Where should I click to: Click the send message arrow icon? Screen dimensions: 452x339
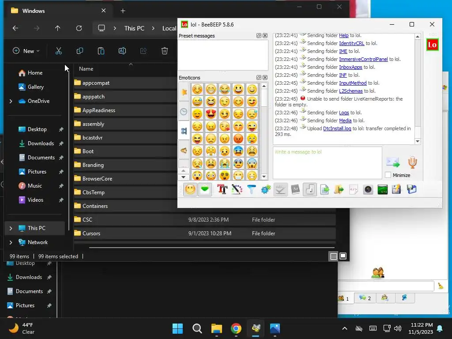click(393, 163)
